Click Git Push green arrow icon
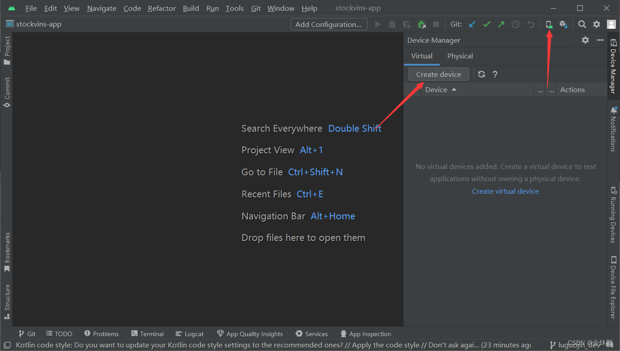 [501, 24]
